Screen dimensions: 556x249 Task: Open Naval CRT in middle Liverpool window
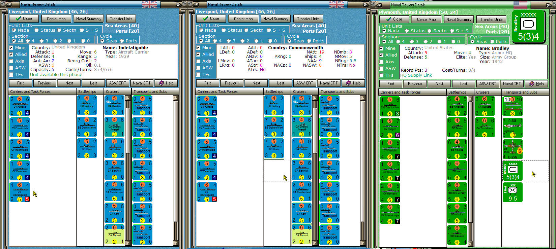(x=329, y=83)
